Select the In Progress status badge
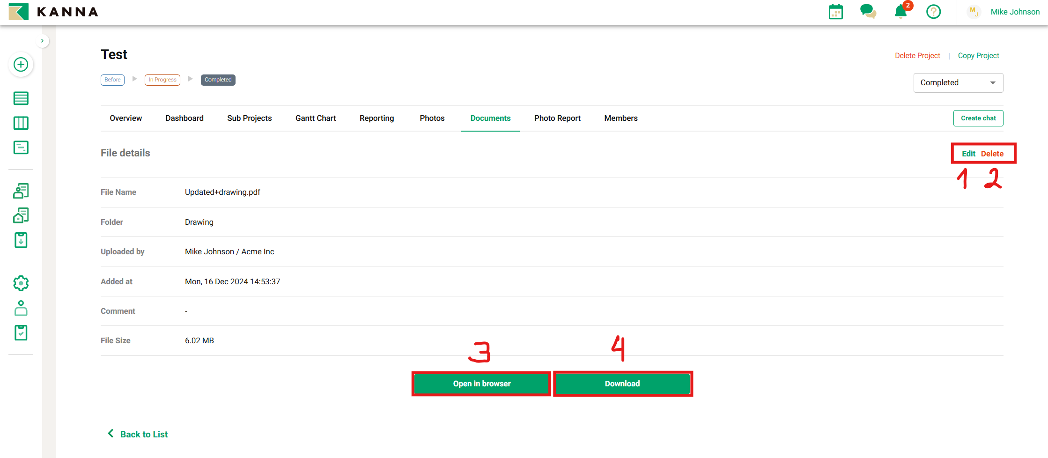1048x458 pixels. pyautogui.click(x=162, y=80)
